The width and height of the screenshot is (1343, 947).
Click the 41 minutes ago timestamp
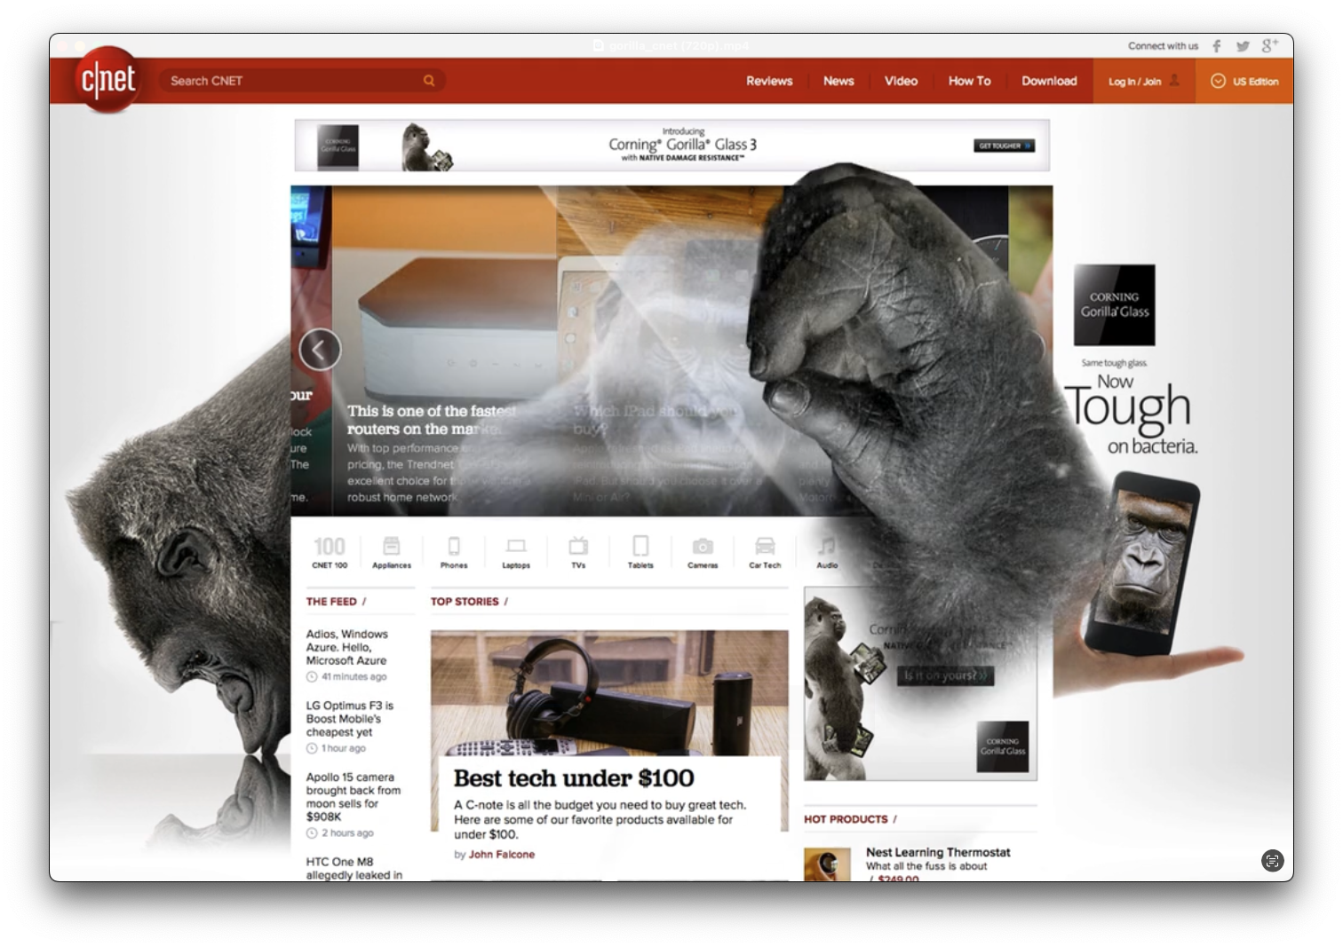pos(346,676)
